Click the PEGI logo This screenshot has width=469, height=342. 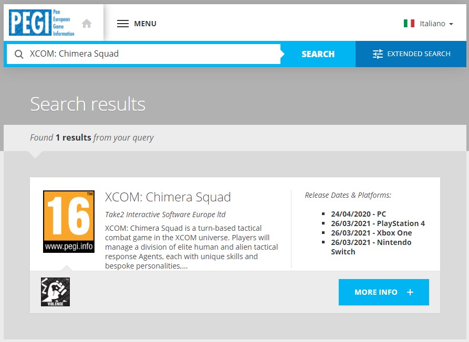[x=41, y=23]
